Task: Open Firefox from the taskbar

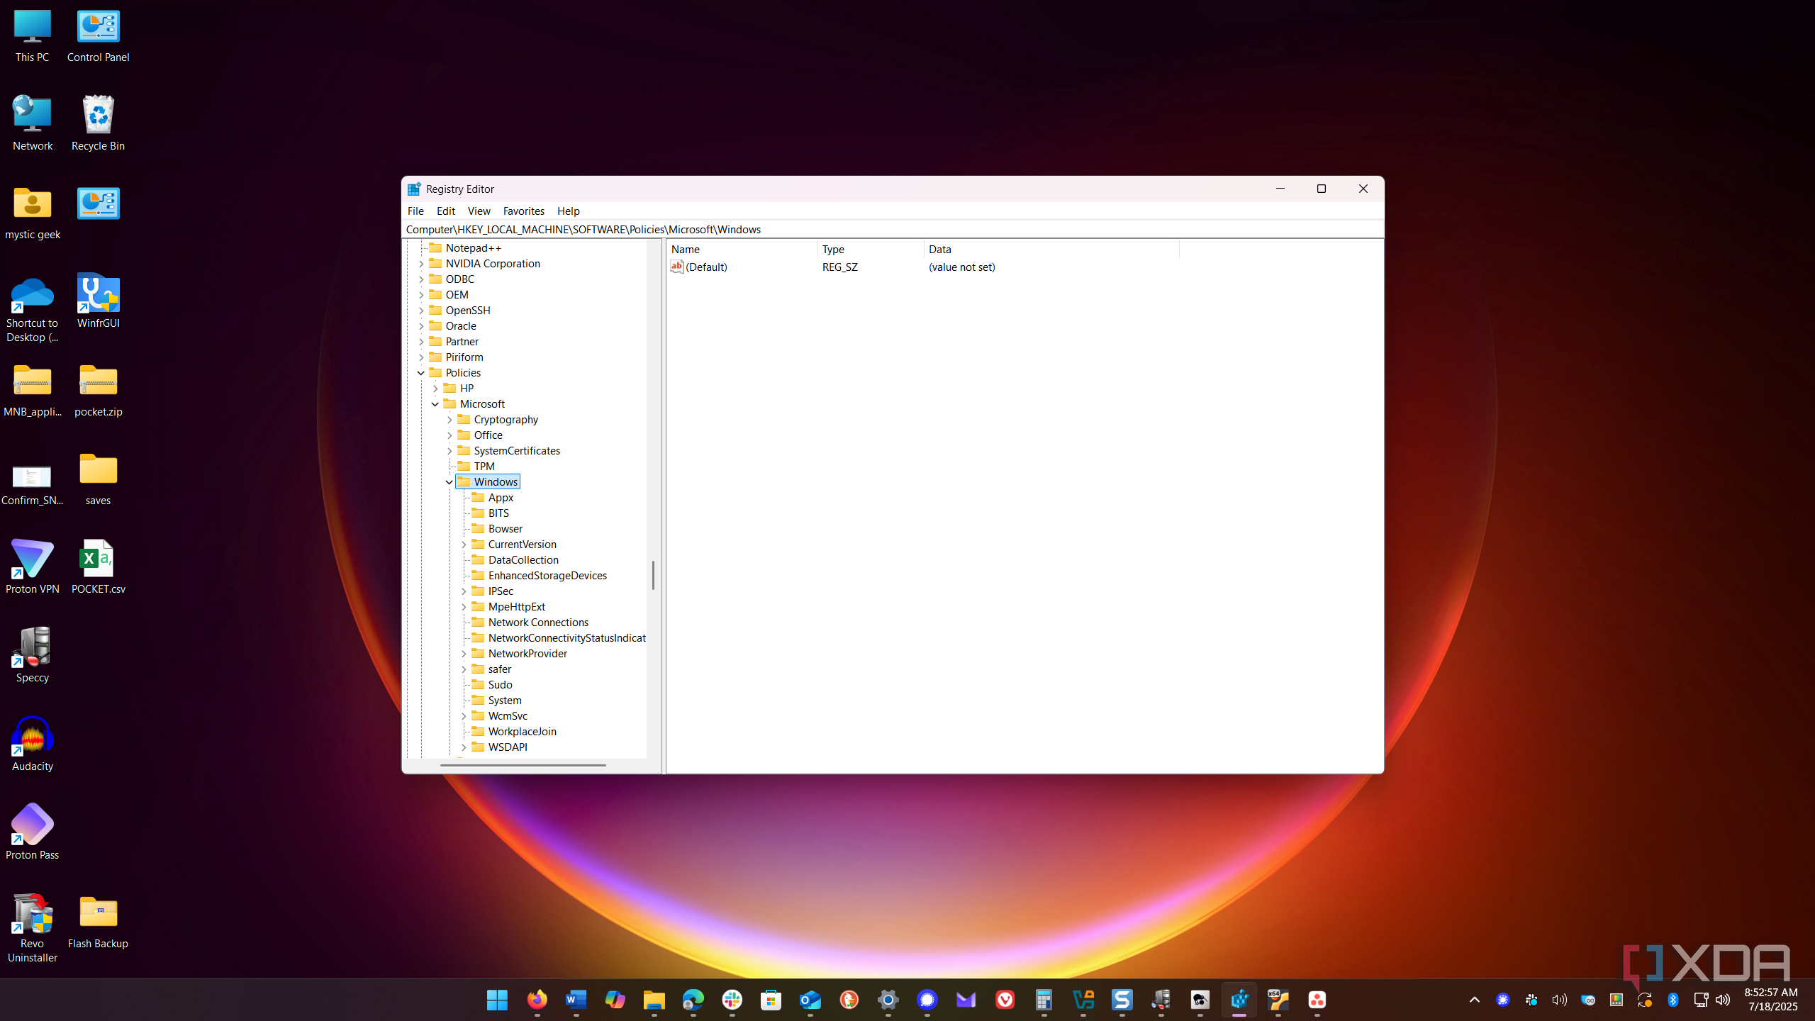Action: [537, 1000]
